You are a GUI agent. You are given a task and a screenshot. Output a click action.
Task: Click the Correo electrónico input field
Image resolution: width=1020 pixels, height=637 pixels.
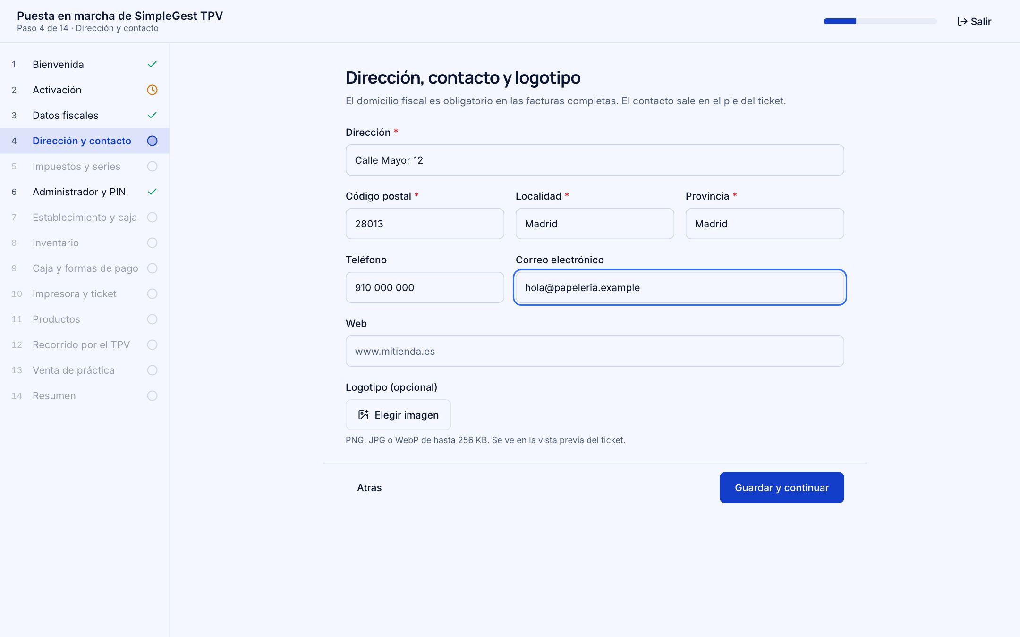(680, 287)
